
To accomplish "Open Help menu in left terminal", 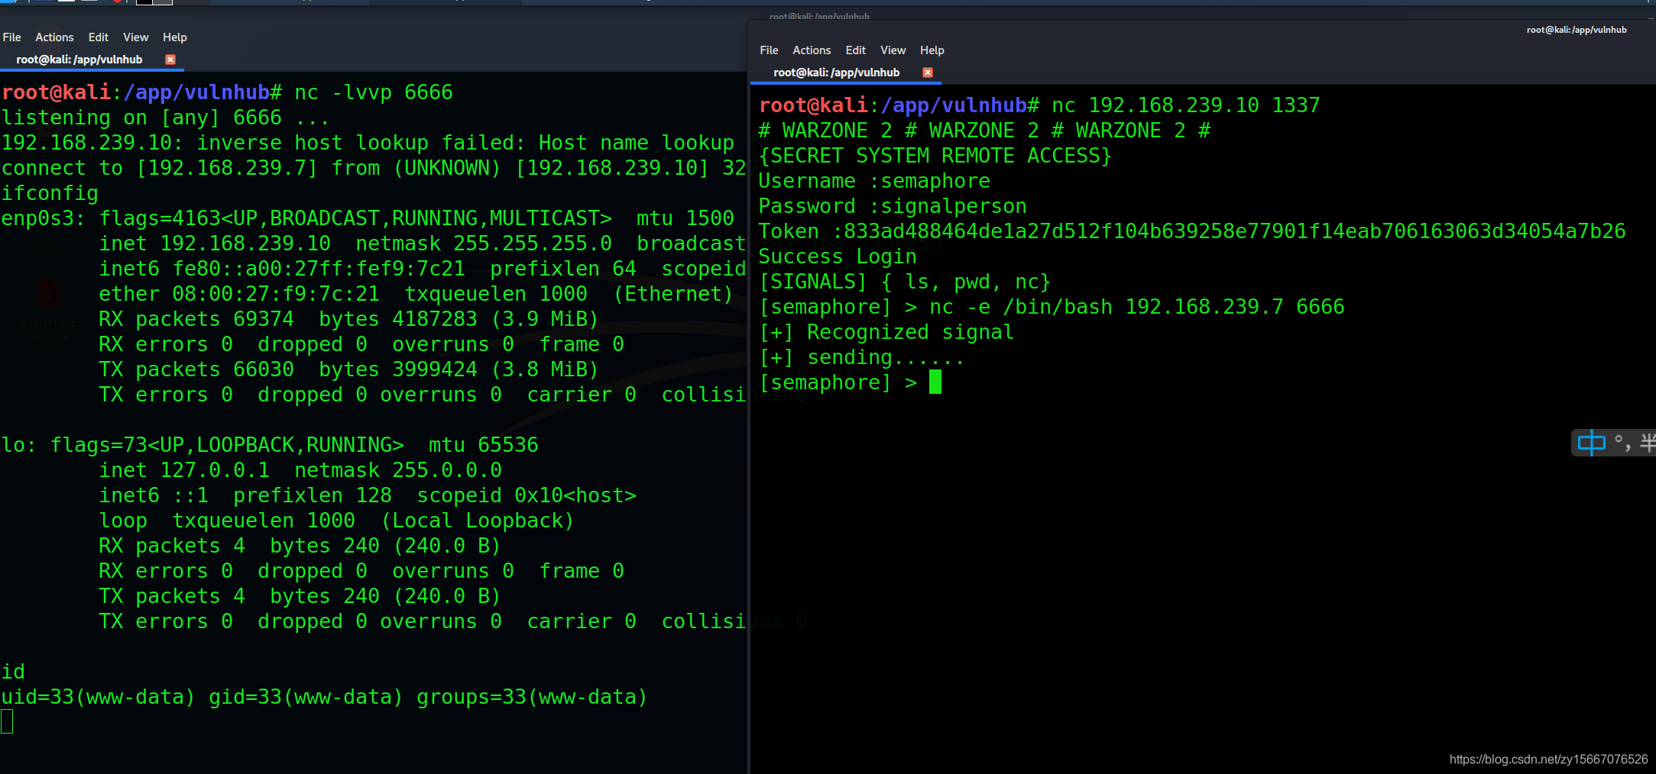I will 174,37.
